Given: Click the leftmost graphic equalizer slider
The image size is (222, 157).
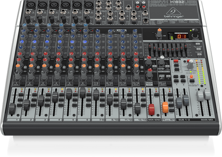Looking at the screenshot, I should pos(150,47).
